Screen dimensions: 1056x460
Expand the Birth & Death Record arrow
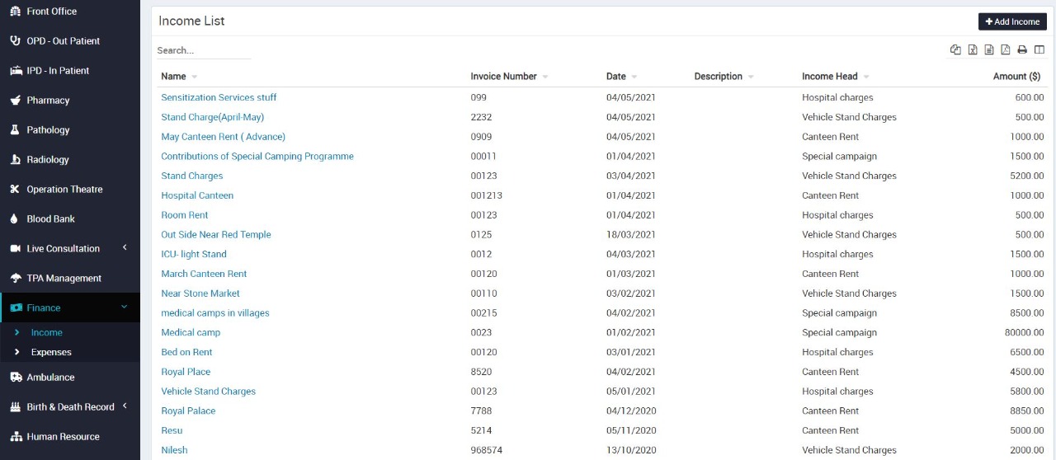tap(125, 406)
